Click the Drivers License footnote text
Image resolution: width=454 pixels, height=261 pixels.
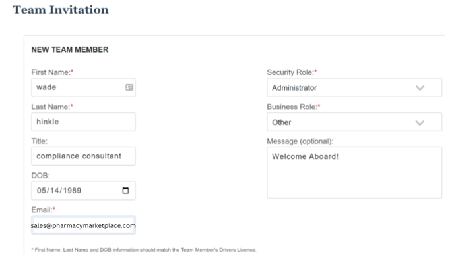point(144,250)
